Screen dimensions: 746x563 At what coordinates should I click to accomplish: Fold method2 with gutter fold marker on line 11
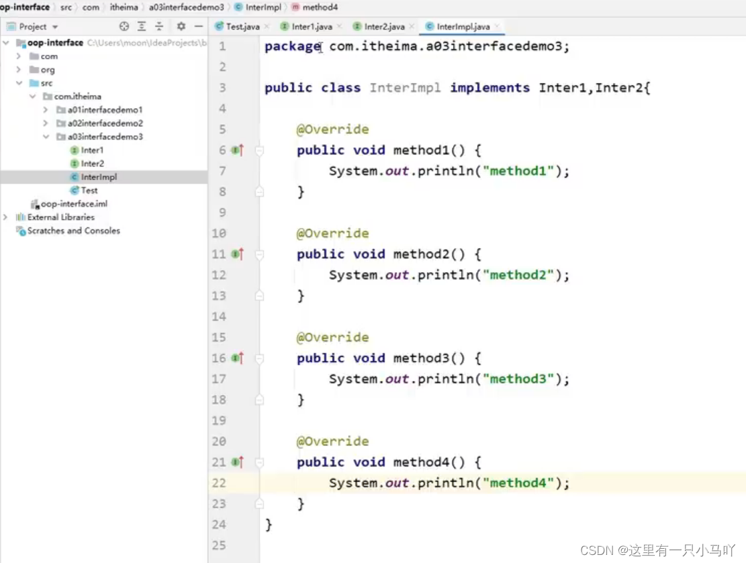(259, 255)
